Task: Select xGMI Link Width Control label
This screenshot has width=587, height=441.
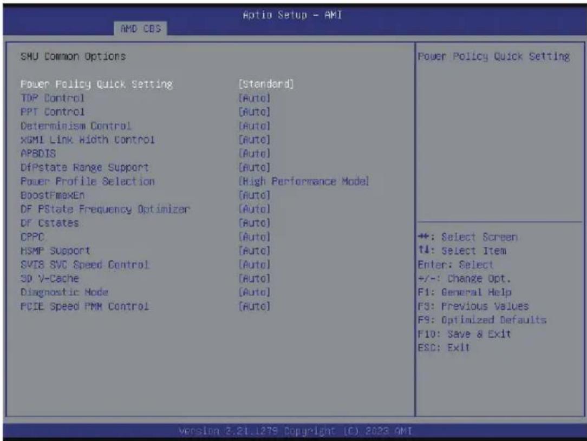Action: tap(87, 140)
